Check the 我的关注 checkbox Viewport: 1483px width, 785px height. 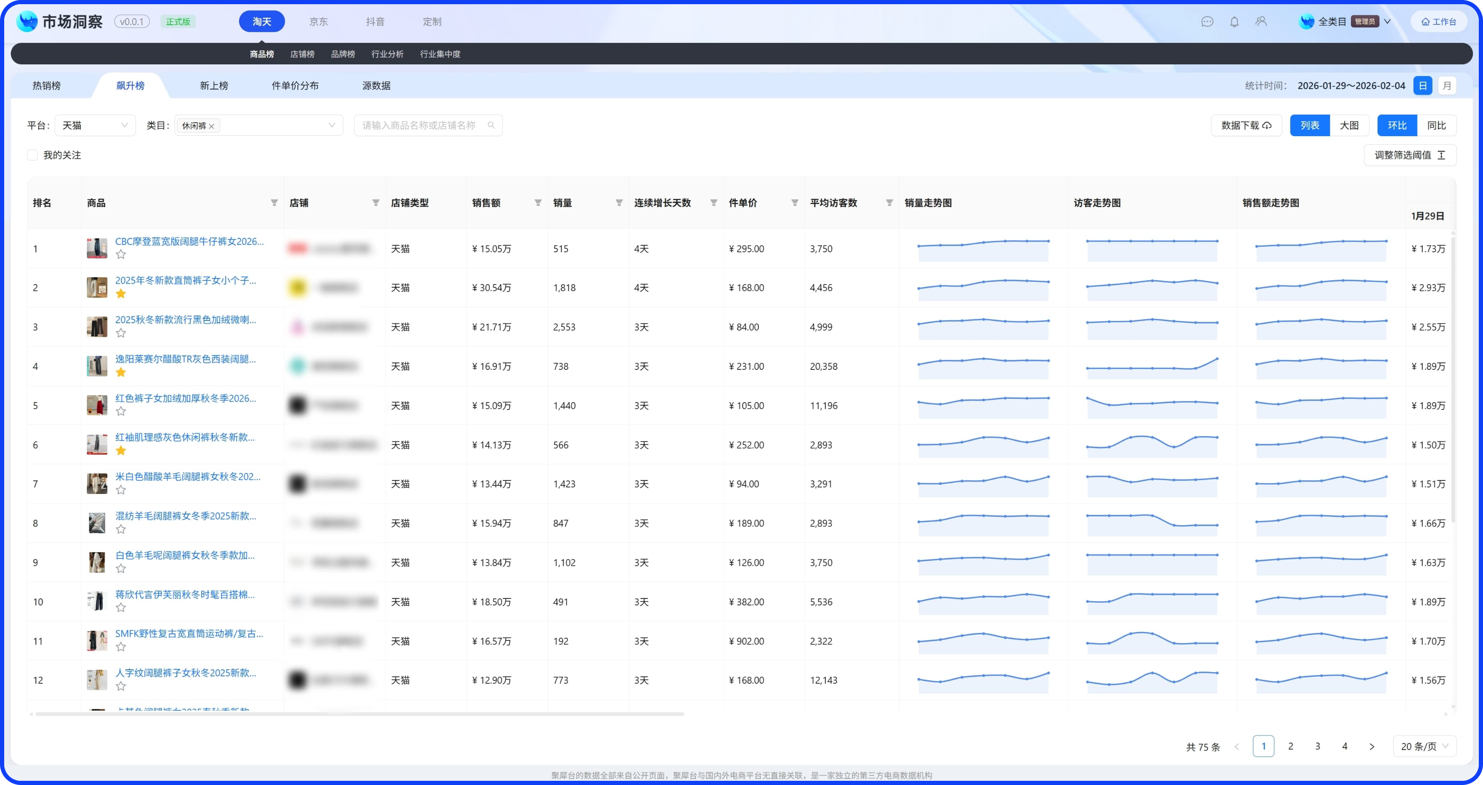[33, 155]
